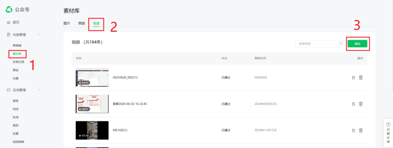Go to 首页 in the sidebar
The width and height of the screenshot is (393, 148).
click(16, 23)
